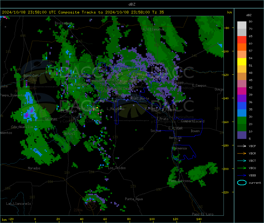
Task: Click the purple storm cell near Salinas
Action: (27, 115)
